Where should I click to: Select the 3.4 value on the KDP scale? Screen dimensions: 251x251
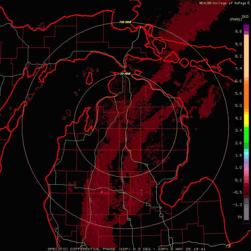[x=238, y=131]
